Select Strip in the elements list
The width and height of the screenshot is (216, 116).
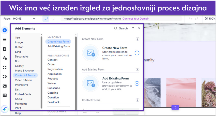(x=18, y=52)
